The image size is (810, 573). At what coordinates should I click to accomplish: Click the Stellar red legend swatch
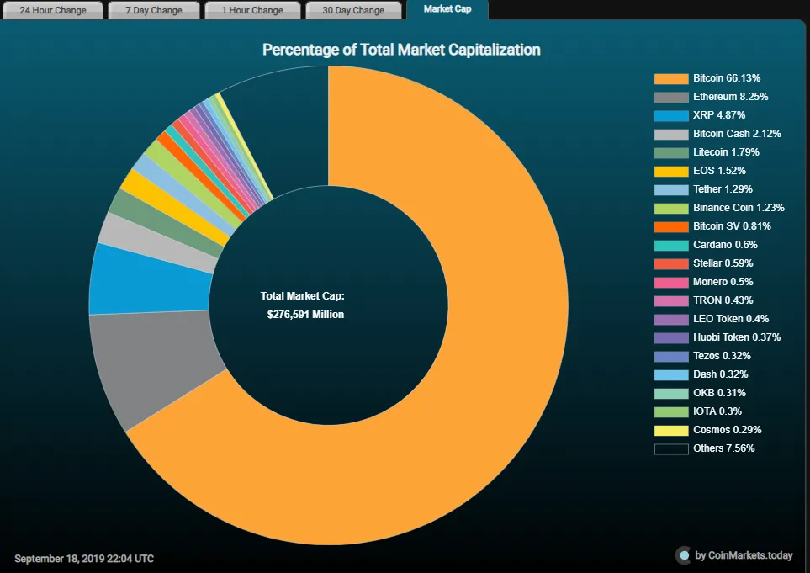(671, 264)
